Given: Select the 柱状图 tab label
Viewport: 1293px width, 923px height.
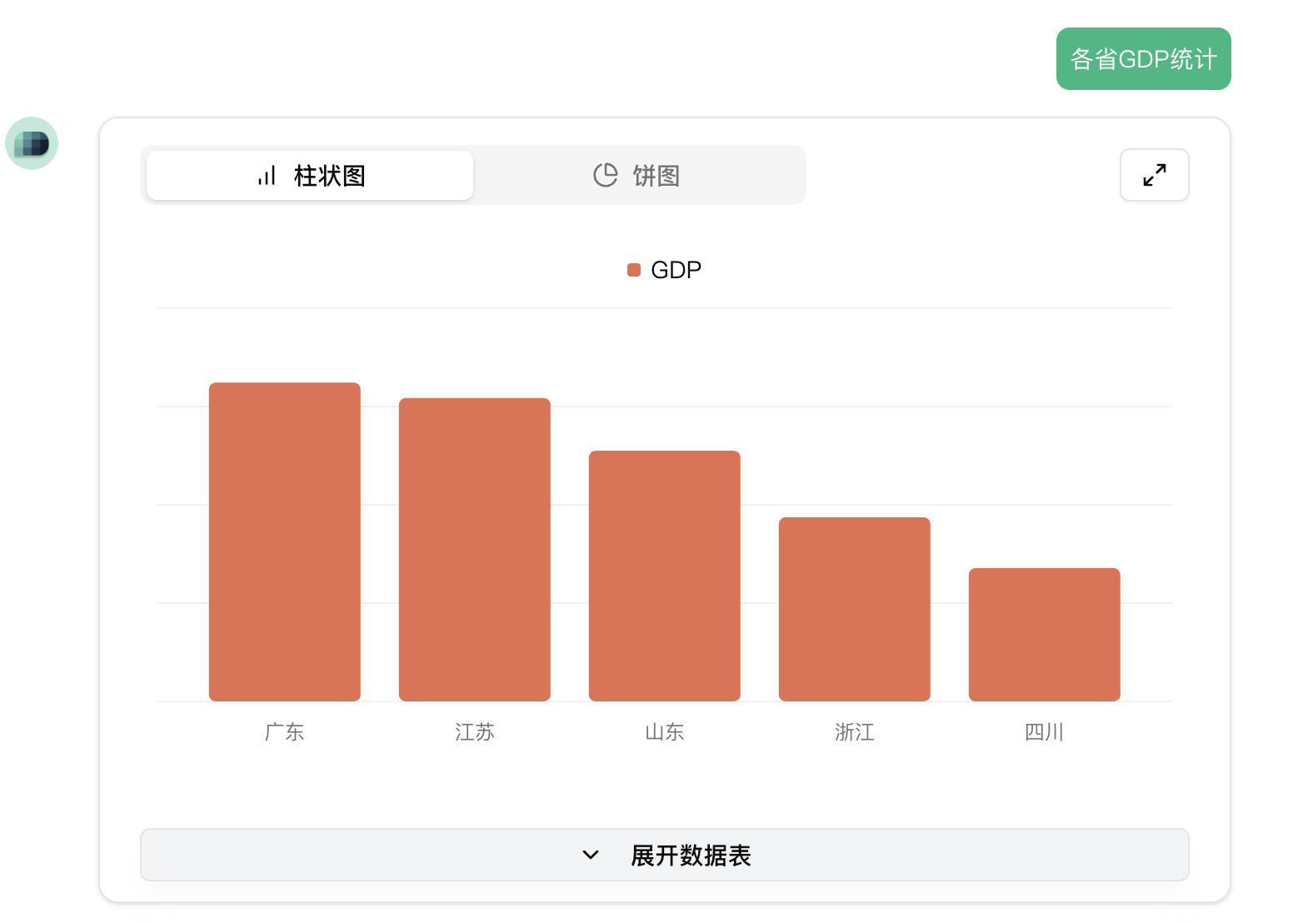Looking at the screenshot, I should click(330, 176).
